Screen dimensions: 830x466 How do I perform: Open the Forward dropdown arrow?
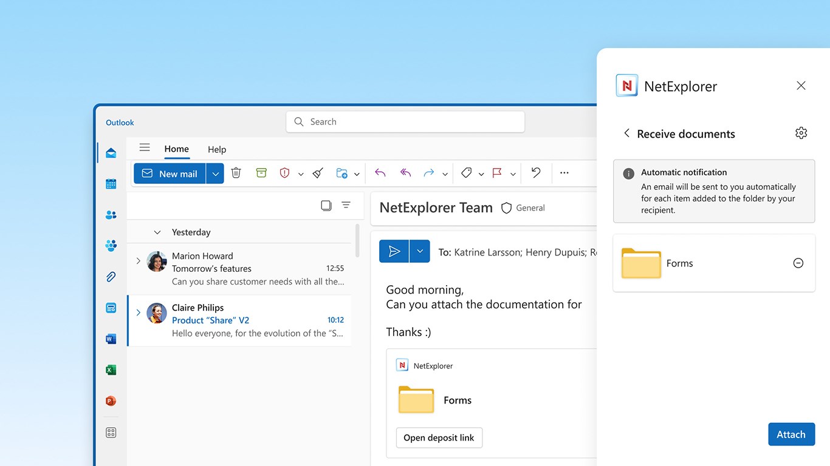pos(445,174)
